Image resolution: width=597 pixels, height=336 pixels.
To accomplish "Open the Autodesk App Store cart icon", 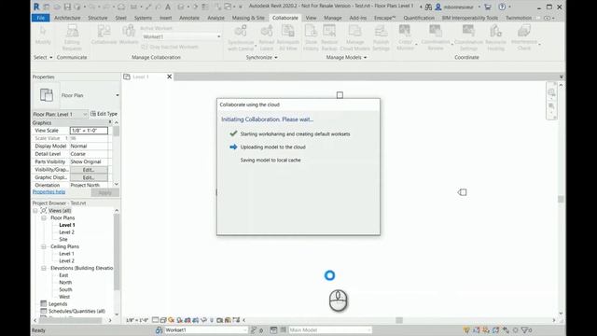I will pos(488,7).
